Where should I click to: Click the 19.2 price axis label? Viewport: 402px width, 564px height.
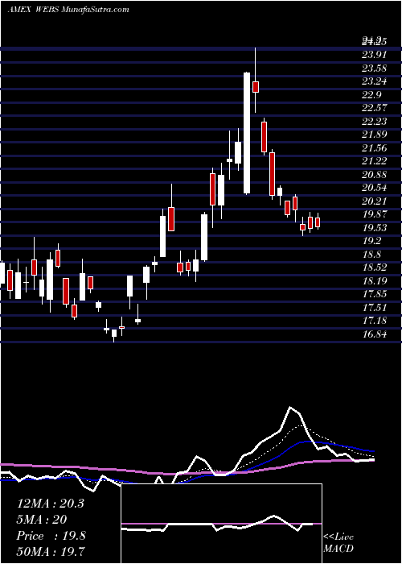(x=371, y=241)
